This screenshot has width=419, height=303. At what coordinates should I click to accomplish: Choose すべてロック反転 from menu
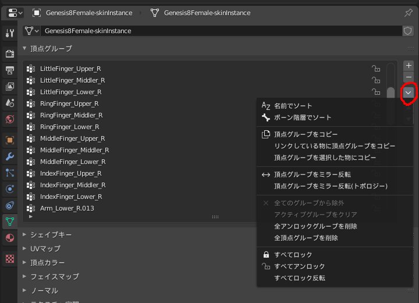[335, 278]
